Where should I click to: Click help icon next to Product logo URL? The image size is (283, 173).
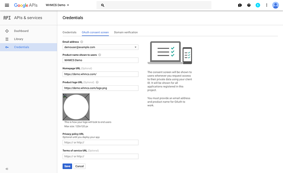click(x=97, y=82)
